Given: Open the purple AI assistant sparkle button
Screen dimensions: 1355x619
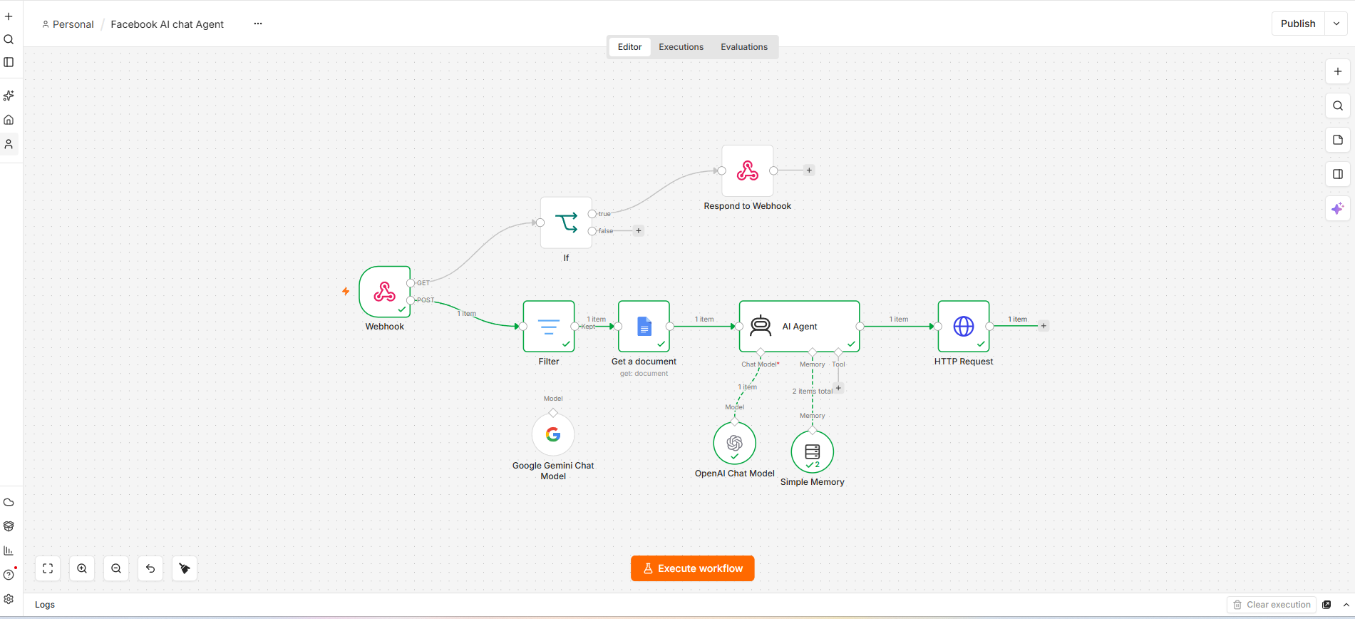Looking at the screenshot, I should [1338, 208].
